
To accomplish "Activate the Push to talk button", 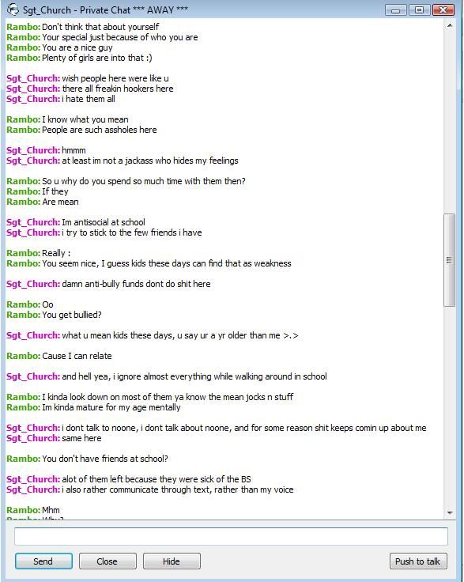I will (x=418, y=561).
